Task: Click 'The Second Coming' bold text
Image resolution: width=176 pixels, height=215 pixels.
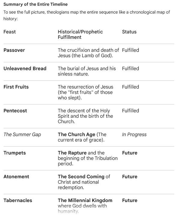Action: point(81,176)
